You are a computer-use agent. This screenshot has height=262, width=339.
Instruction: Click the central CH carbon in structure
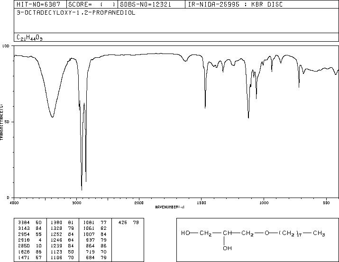(227, 233)
